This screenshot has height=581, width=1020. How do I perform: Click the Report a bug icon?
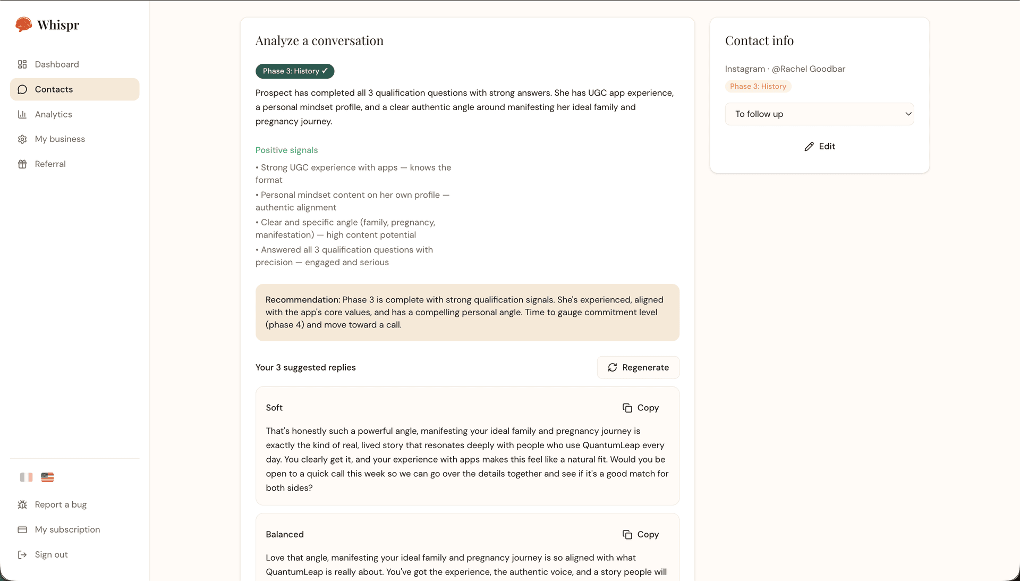22,504
